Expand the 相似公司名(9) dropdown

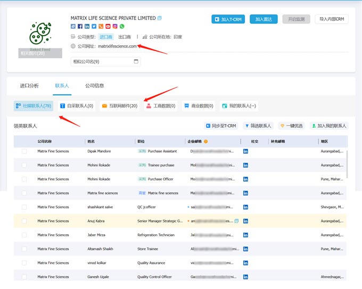click(x=105, y=62)
